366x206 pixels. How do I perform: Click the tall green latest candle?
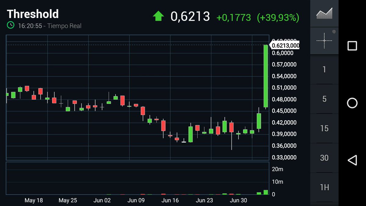tap(266, 76)
